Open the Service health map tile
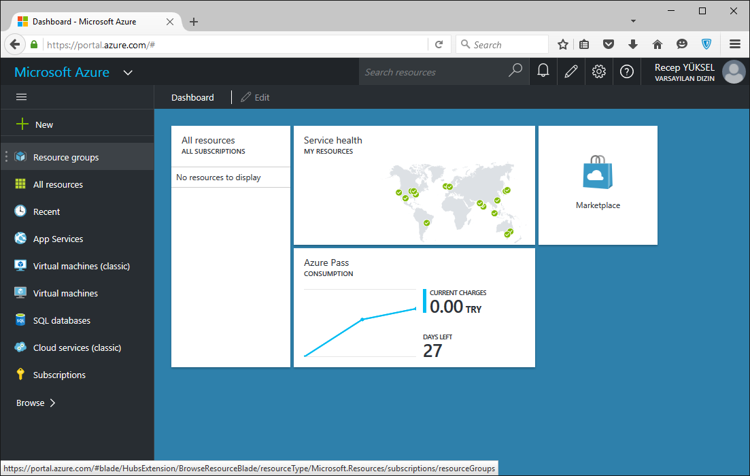 (x=414, y=185)
